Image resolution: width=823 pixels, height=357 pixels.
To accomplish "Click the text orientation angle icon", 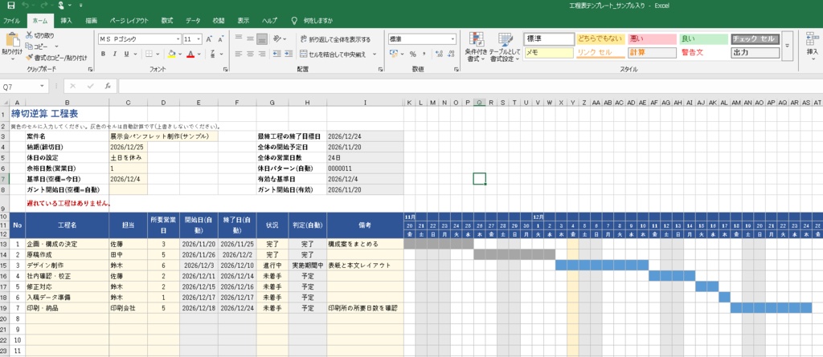I will (276, 39).
